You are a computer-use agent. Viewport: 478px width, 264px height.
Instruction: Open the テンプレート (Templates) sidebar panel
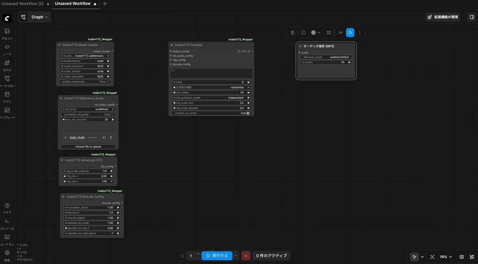7,113
